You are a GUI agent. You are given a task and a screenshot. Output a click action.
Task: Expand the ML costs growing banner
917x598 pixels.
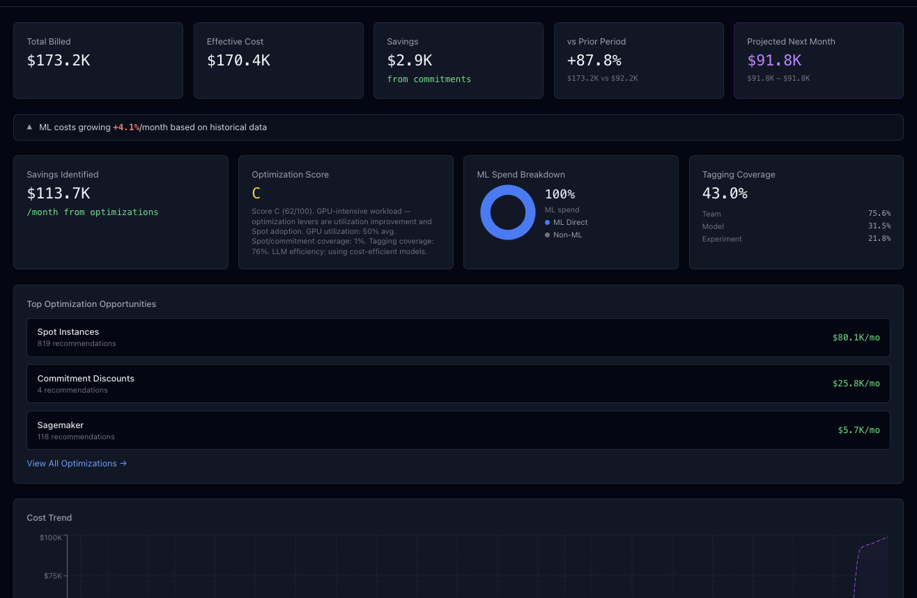pyautogui.click(x=458, y=127)
